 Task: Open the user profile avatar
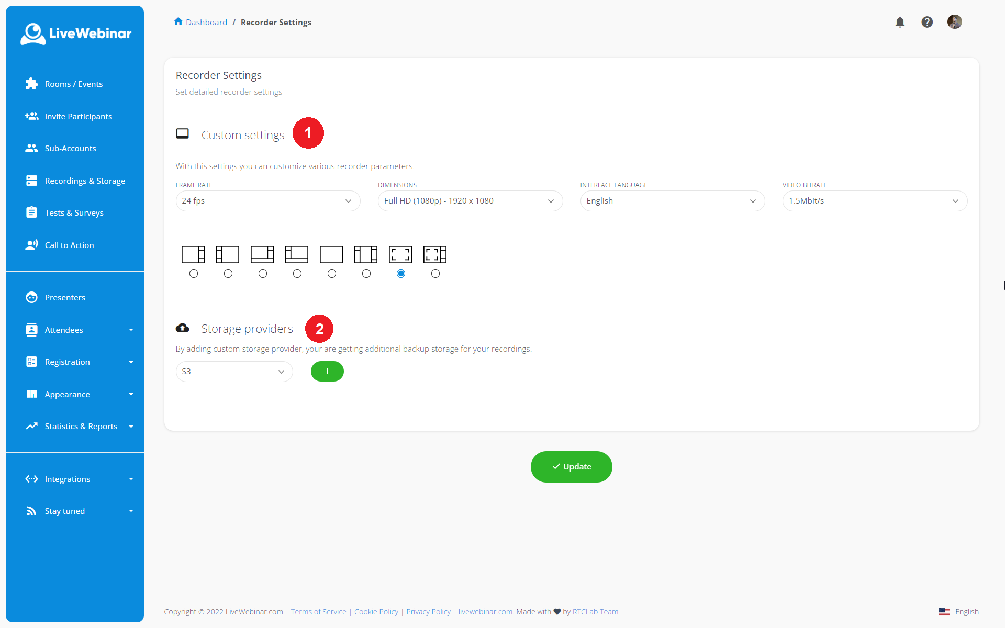click(954, 22)
